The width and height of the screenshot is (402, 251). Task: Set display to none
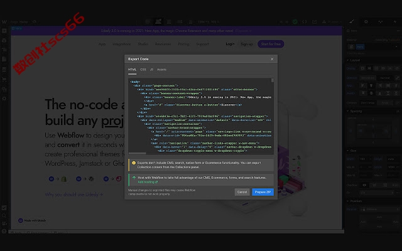coord(397,68)
